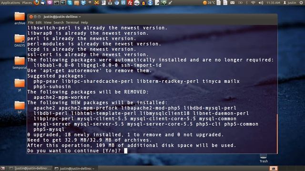Open the messaging envelope indicator
Screen dimensions: 305x171
pos(233,3)
